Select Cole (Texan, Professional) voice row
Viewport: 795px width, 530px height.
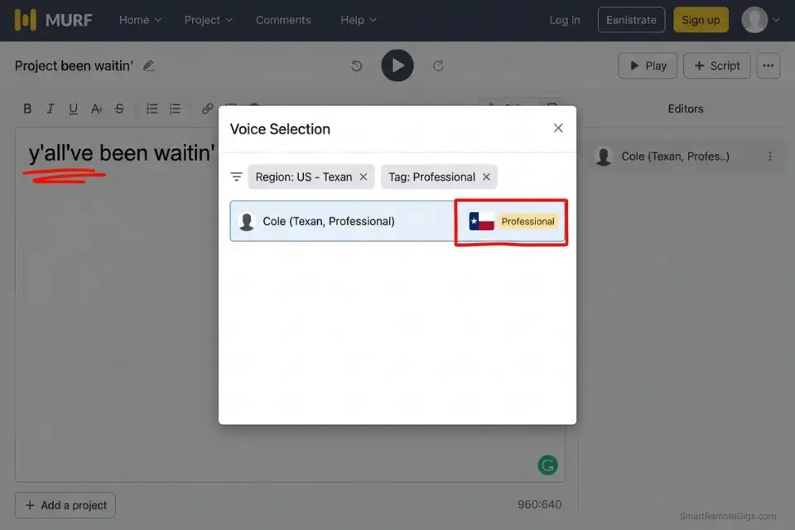click(x=397, y=221)
